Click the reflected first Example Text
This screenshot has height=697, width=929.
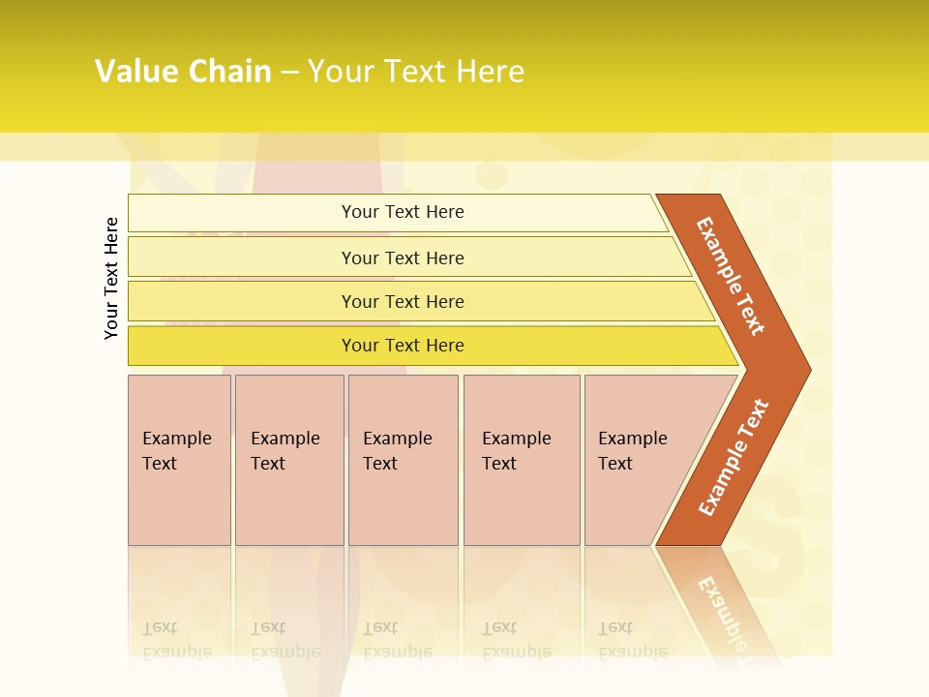pos(177,639)
